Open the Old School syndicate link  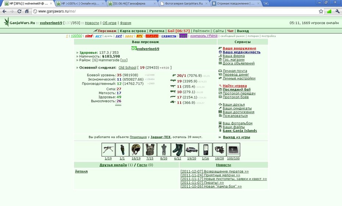tap(127, 67)
